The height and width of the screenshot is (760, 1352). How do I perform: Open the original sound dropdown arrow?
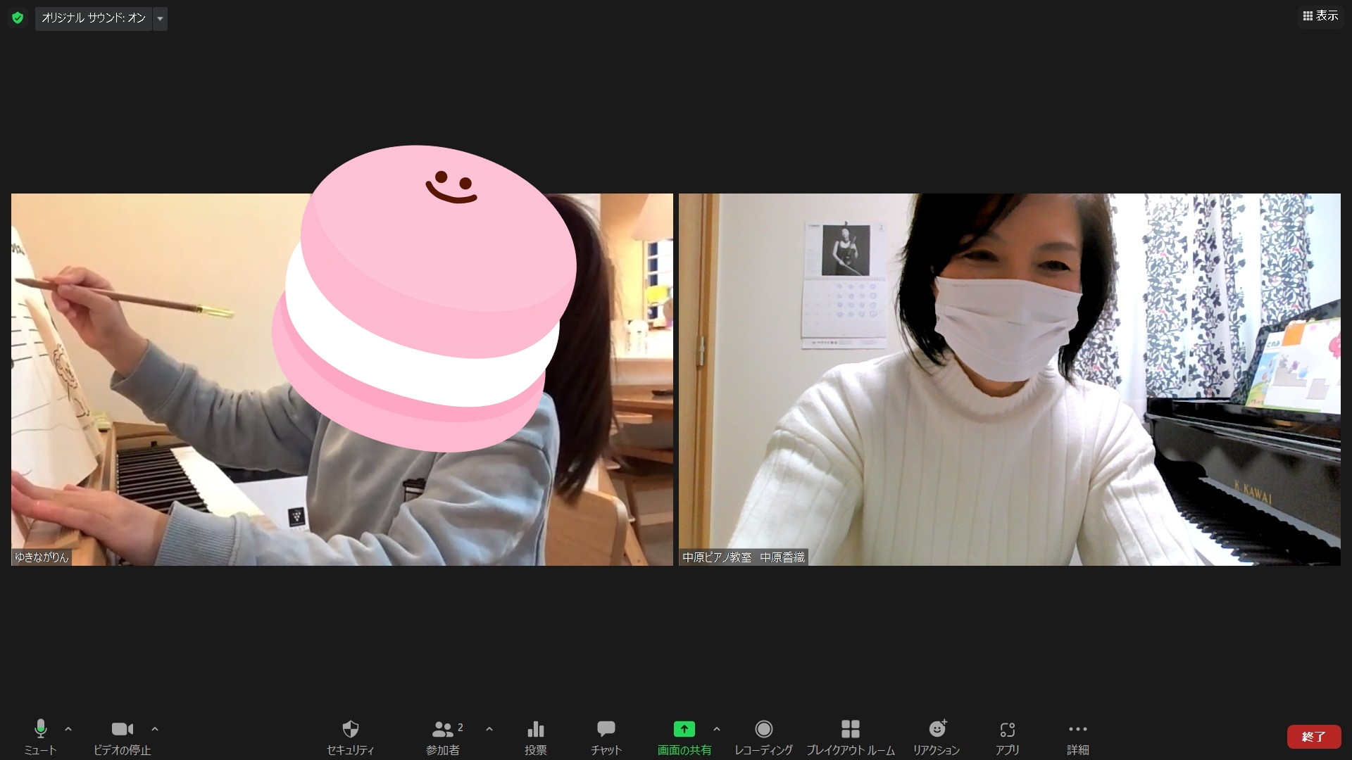click(160, 18)
